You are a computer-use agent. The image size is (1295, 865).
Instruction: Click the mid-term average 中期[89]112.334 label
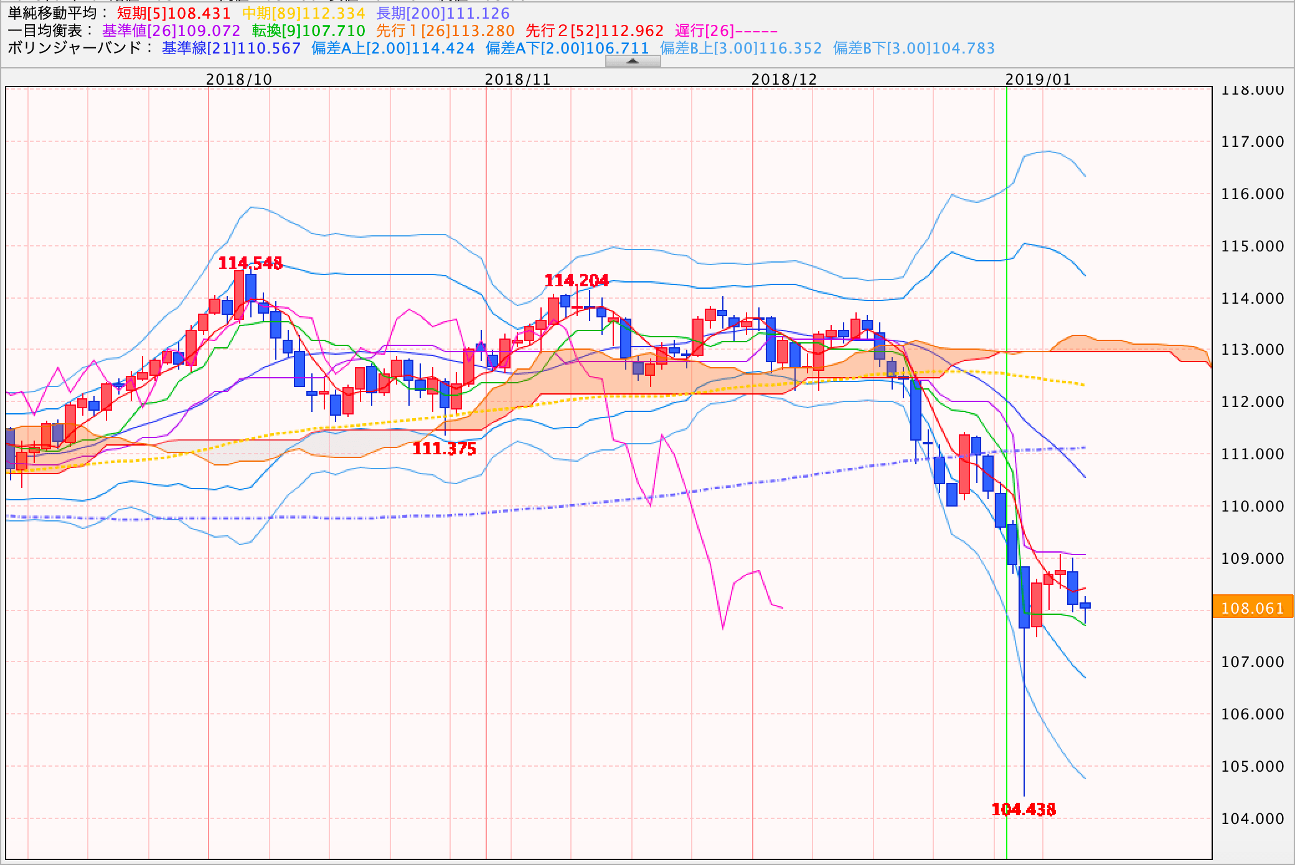coord(303,13)
